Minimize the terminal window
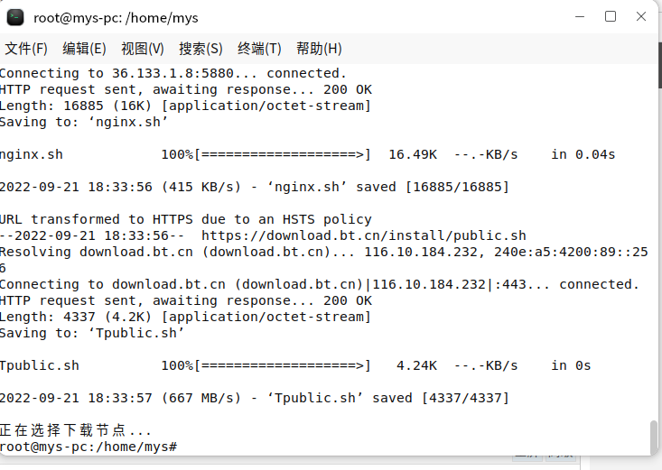The image size is (662, 470). coord(580,17)
